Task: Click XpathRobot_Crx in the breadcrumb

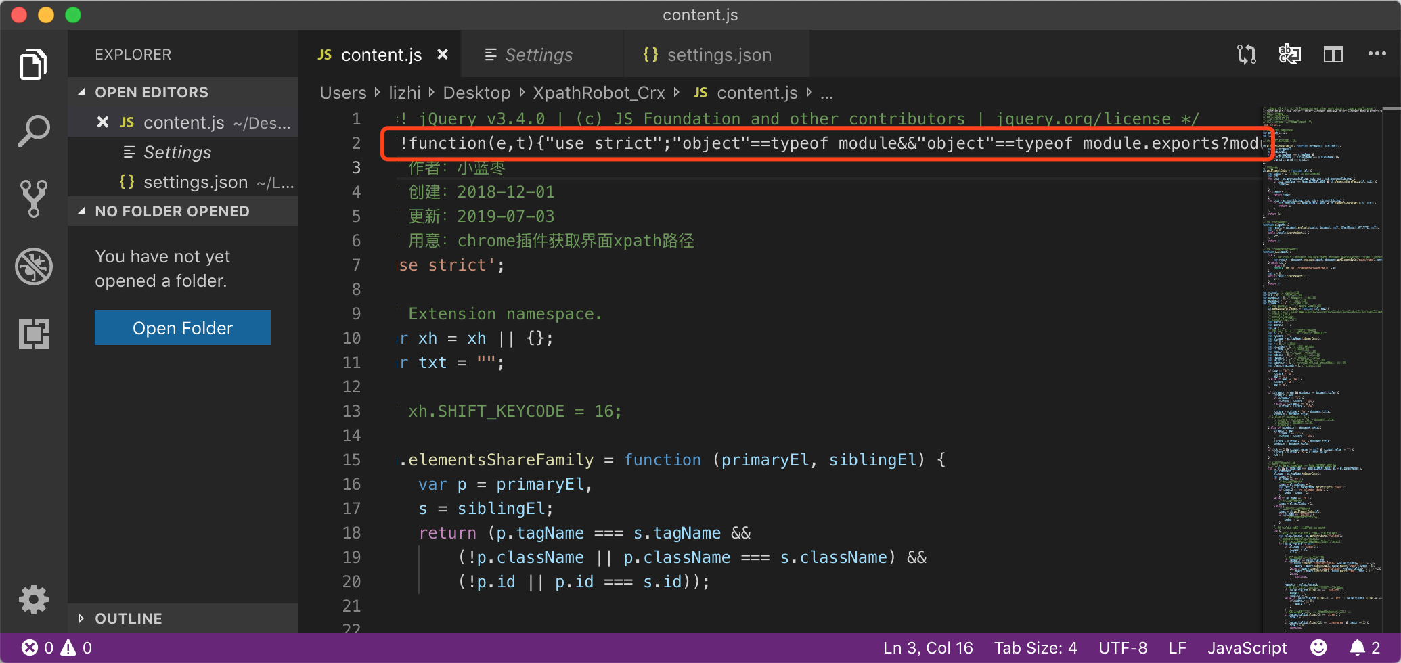Action: [x=598, y=93]
